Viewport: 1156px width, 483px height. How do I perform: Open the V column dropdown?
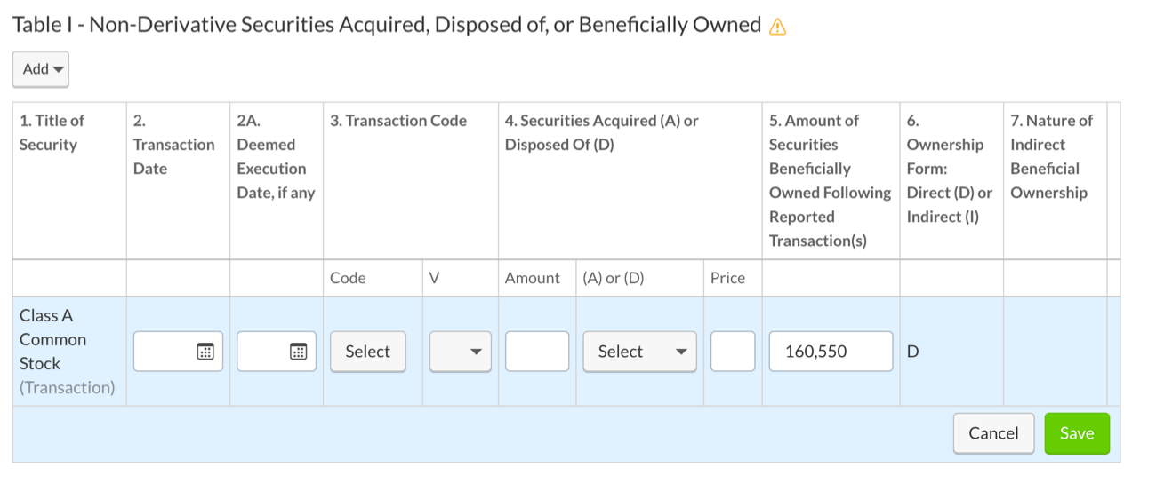click(x=461, y=352)
